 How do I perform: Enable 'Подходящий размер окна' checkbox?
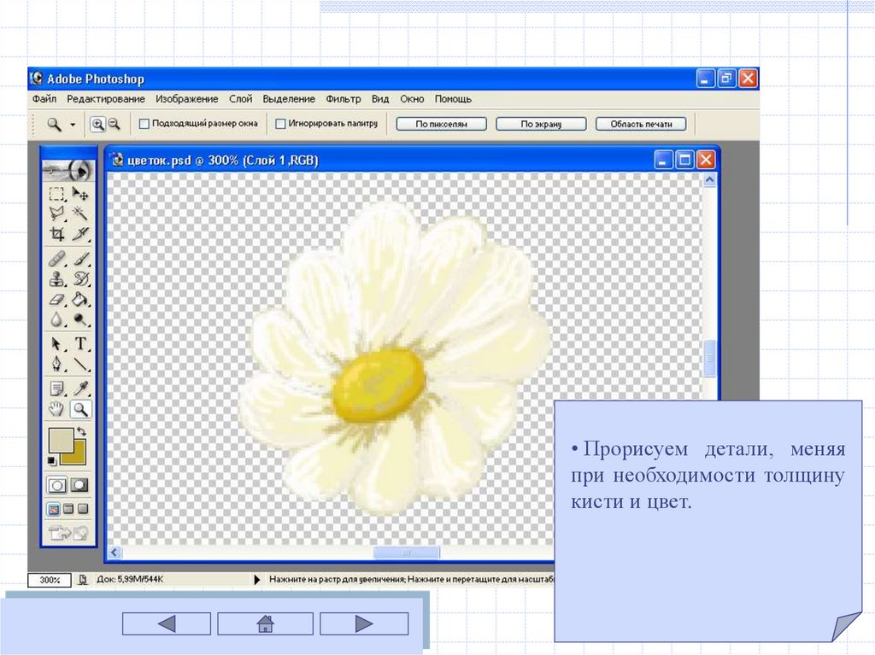[144, 124]
